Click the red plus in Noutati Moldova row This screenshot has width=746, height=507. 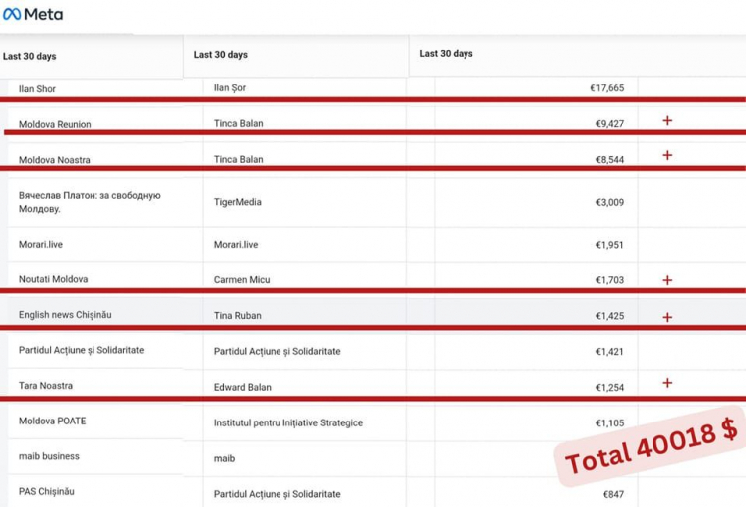pos(667,280)
